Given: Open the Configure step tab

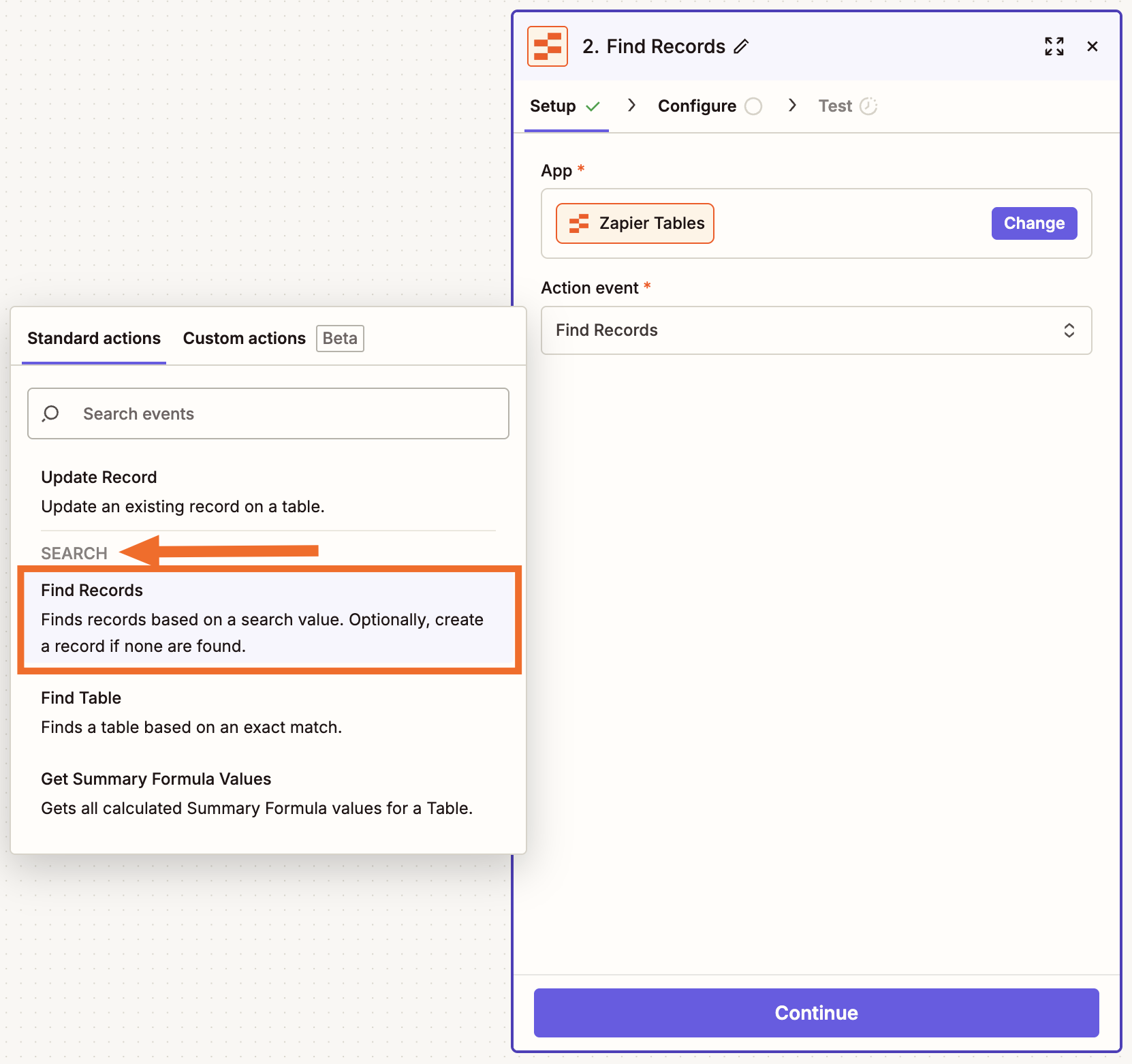Looking at the screenshot, I should tap(696, 106).
